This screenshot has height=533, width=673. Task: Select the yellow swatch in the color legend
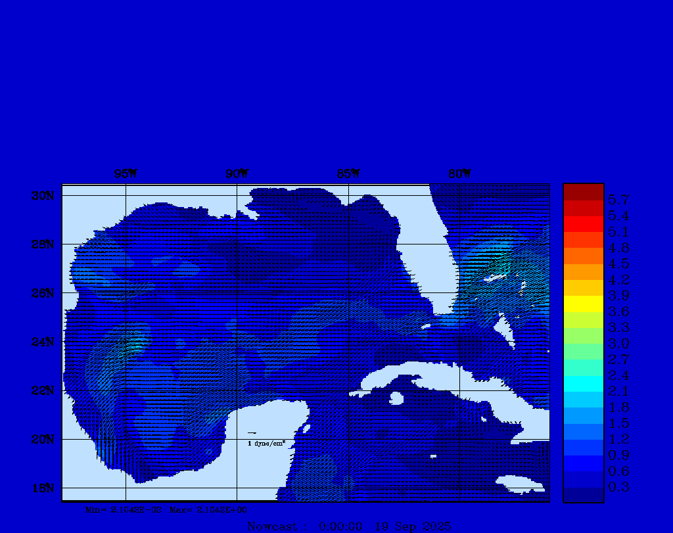[x=583, y=304]
